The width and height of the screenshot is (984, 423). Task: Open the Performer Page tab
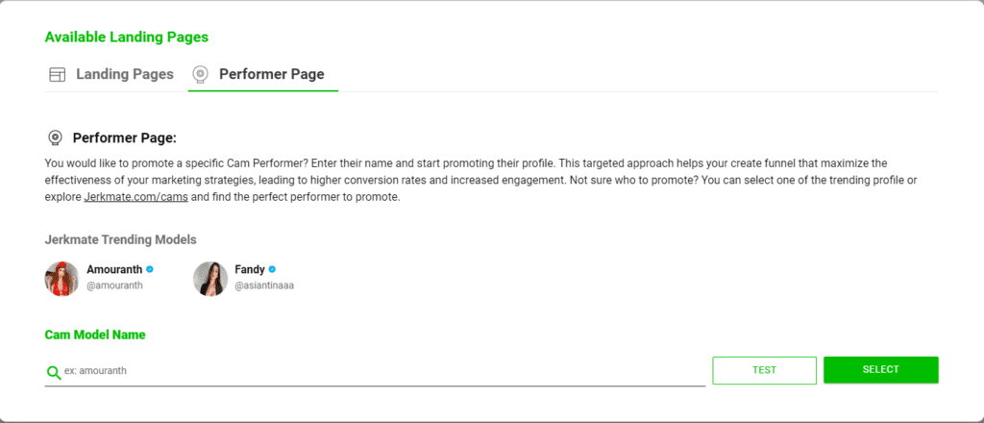click(x=271, y=74)
